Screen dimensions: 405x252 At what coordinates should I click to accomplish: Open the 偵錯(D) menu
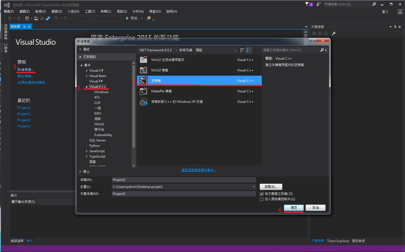coord(57,11)
